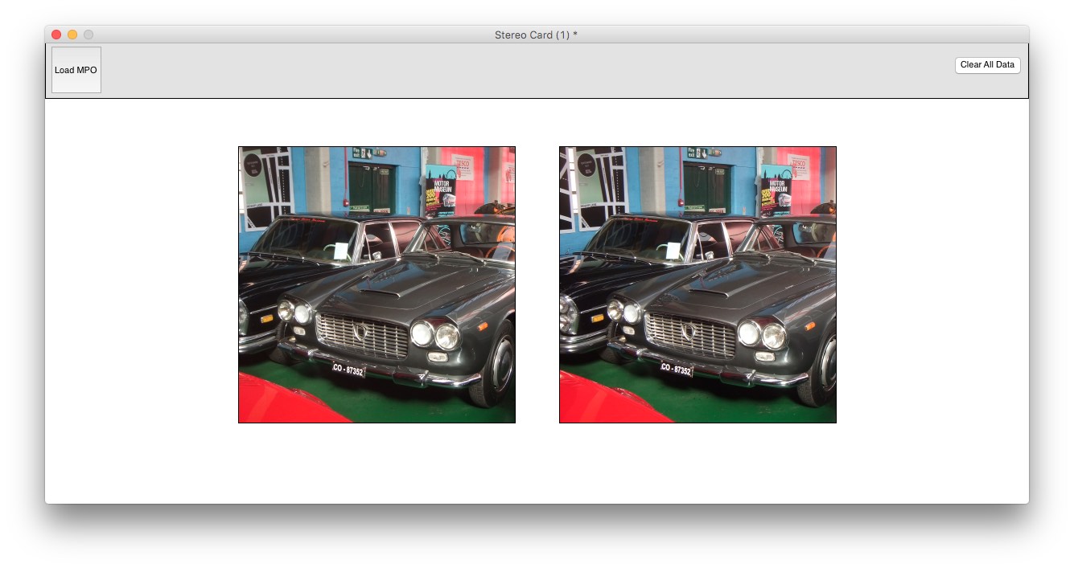Image resolution: width=1074 pixels, height=568 pixels.
Task: Minimize the window using the yellow button
Action: [x=72, y=35]
